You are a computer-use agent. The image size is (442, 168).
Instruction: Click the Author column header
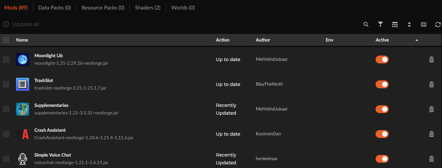263,40
